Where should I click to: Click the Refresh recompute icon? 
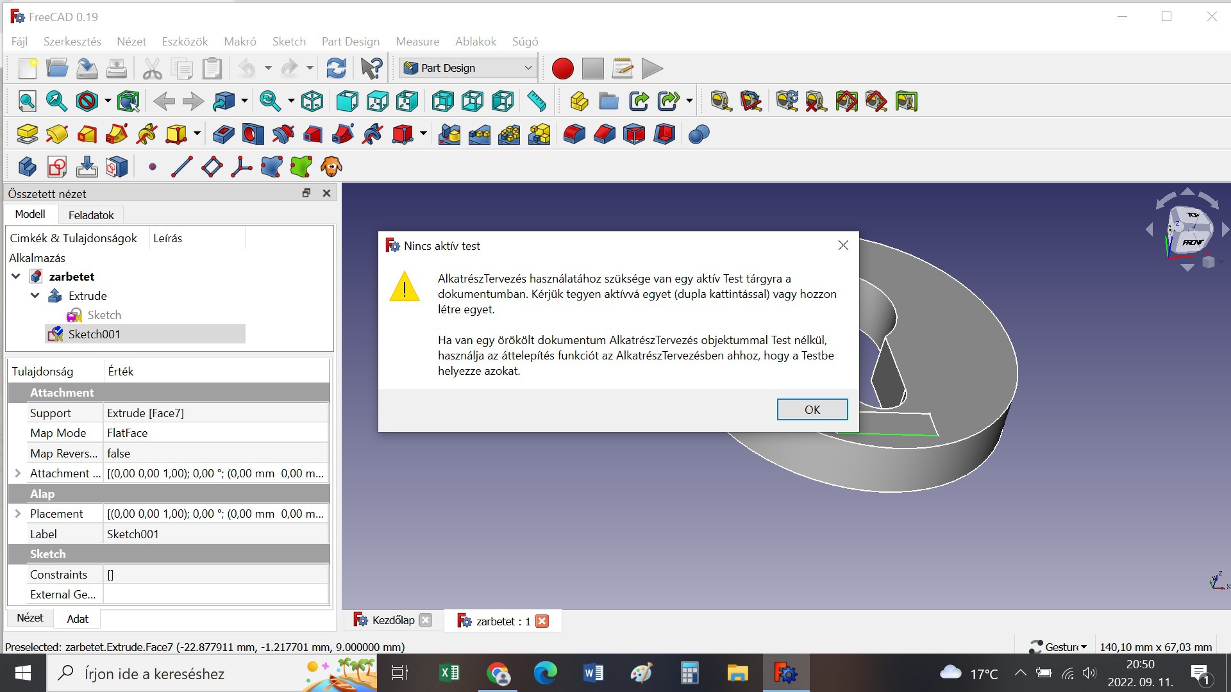336,69
